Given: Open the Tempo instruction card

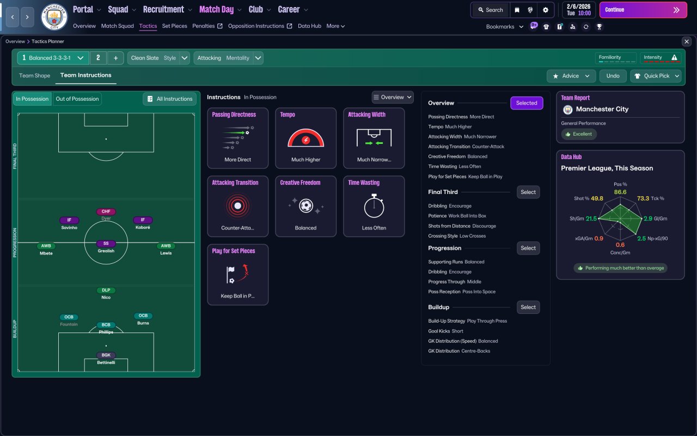Looking at the screenshot, I should pyautogui.click(x=306, y=138).
